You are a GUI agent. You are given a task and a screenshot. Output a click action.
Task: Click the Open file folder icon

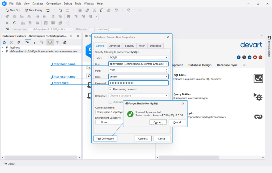click(67, 10)
